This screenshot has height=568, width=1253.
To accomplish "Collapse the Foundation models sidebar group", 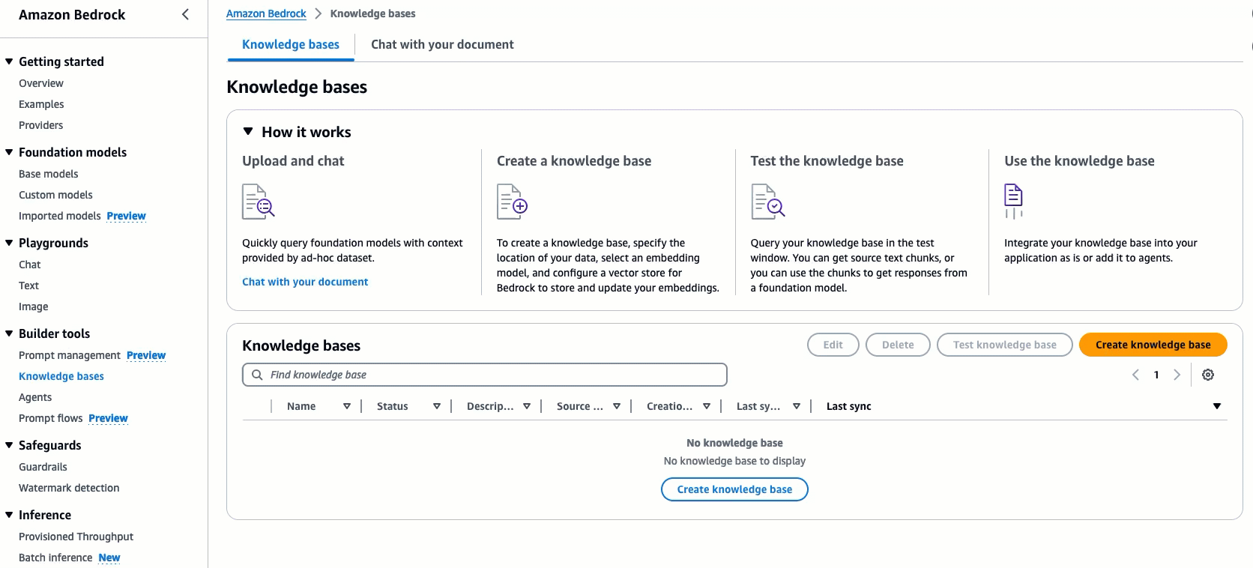I will tap(9, 152).
